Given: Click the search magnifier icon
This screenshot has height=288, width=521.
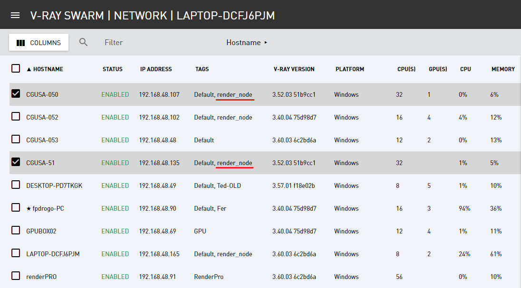Looking at the screenshot, I should [83, 42].
